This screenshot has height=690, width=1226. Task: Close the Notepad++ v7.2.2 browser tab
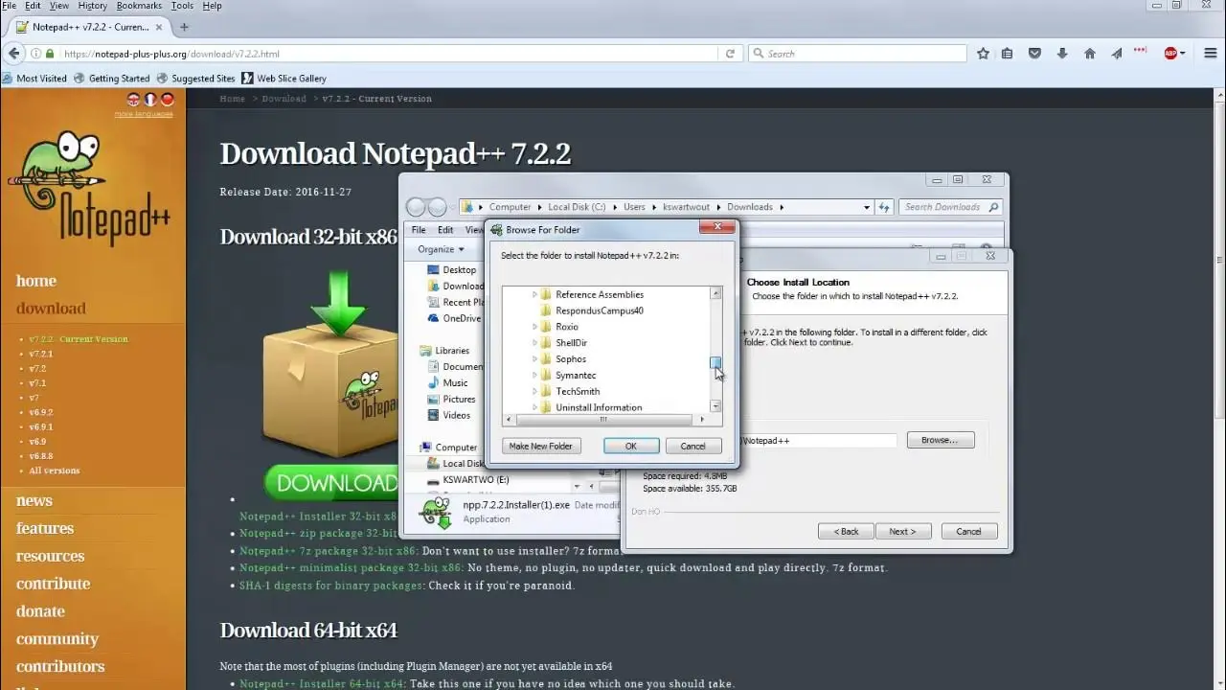point(159,27)
